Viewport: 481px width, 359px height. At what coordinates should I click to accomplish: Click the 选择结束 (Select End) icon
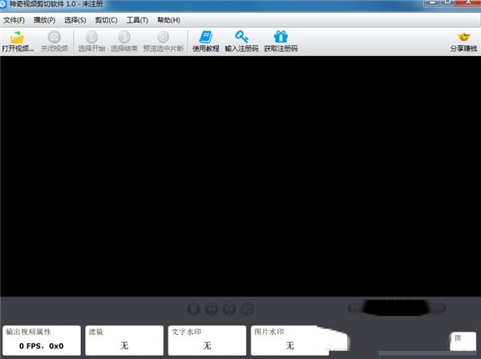(123, 37)
